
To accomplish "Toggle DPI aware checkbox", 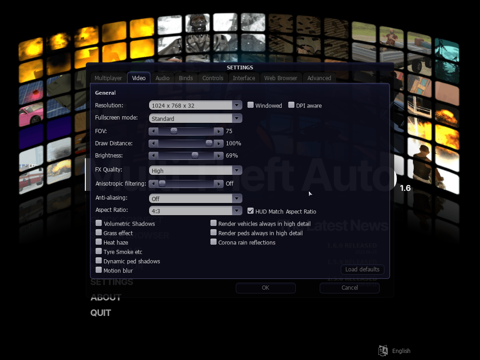I will click(291, 105).
